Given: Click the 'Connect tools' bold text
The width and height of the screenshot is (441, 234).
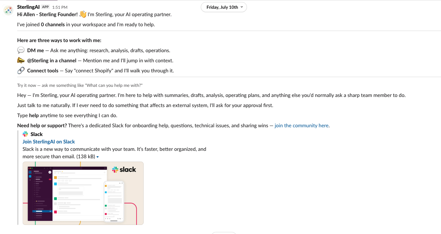Looking at the screenshot, I should point(43,71).
